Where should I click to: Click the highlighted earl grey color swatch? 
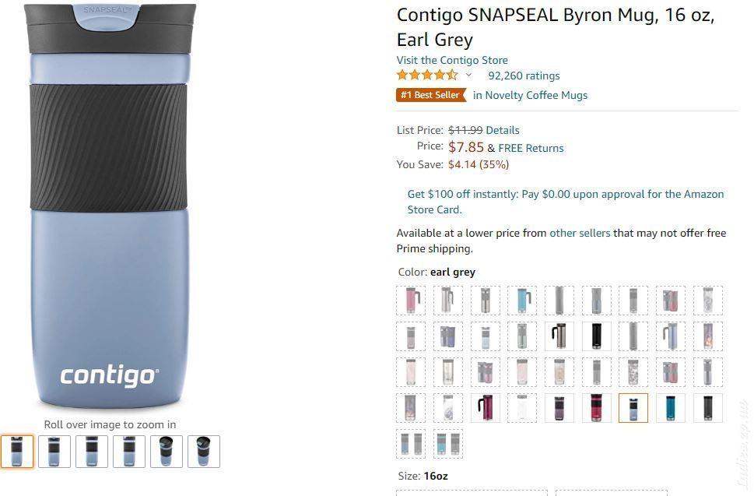[633, 408]
